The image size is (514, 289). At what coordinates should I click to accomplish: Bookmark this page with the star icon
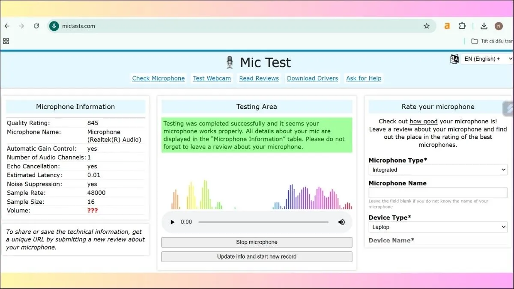click(426, 26)
